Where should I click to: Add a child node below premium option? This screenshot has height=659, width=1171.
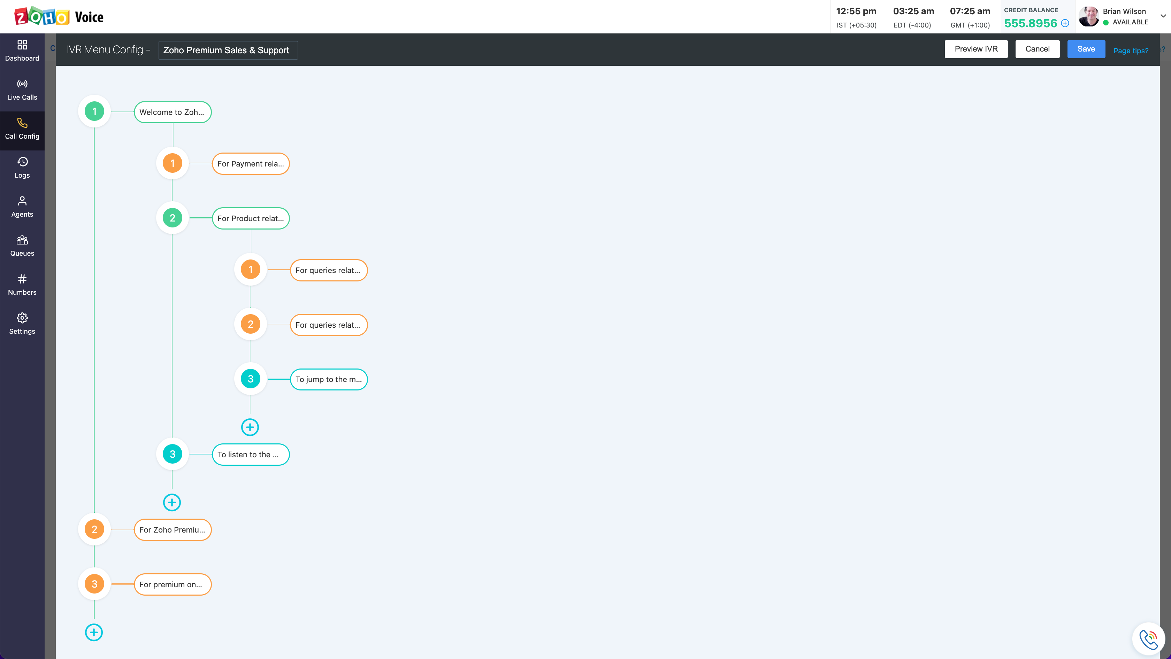[x=94, y=632]
